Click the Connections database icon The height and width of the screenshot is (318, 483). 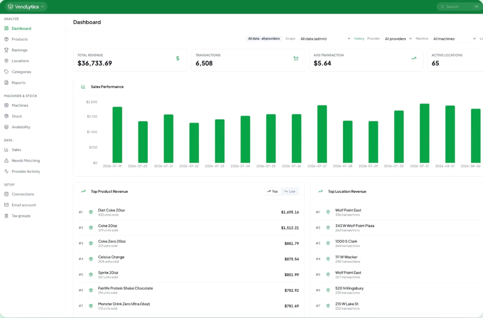[x=6, y=194]
